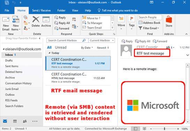Create a New Email
190x131 pixels.
pyautogui.click(x=6, y=24)
